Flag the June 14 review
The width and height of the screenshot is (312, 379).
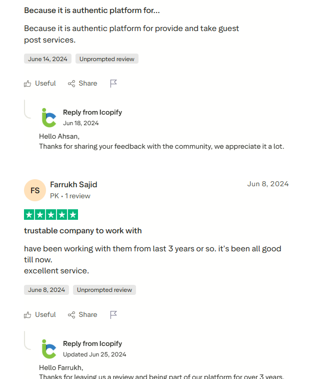point(113,84)
